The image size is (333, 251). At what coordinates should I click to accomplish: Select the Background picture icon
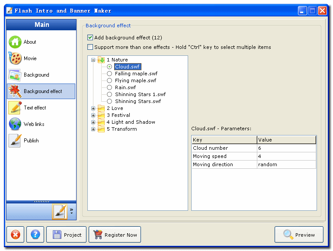15,75
